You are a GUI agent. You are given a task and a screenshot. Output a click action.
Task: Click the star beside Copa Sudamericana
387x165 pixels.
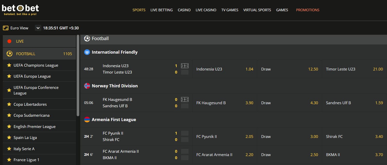9,115
